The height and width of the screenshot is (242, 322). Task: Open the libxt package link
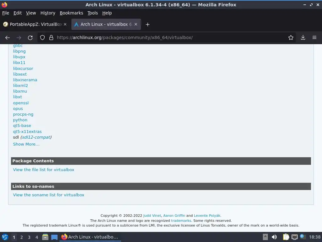(x=18, y=97)
